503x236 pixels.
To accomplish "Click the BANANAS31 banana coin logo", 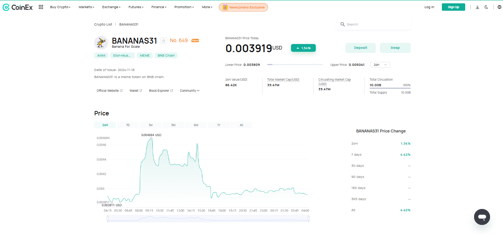I will point(101,43).
